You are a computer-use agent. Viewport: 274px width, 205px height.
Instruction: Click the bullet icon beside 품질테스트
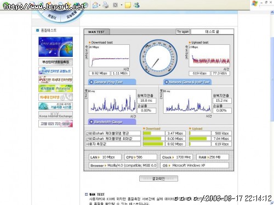tap(38, 30)
